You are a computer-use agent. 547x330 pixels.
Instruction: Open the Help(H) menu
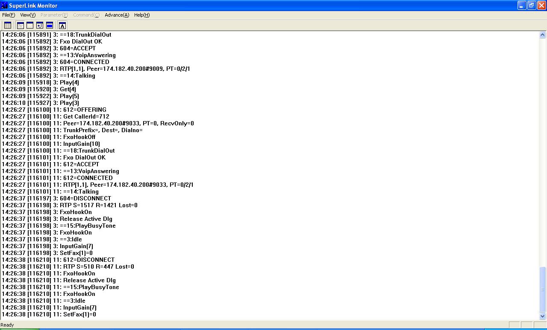(x=142, y=15)
